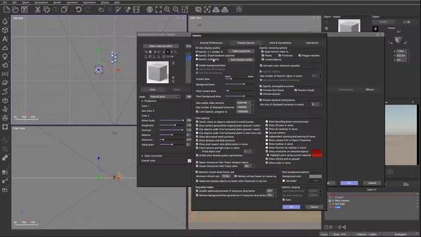Click the cube material preview thumbnail
Screen dimensions: 421x237
point(157,72)
